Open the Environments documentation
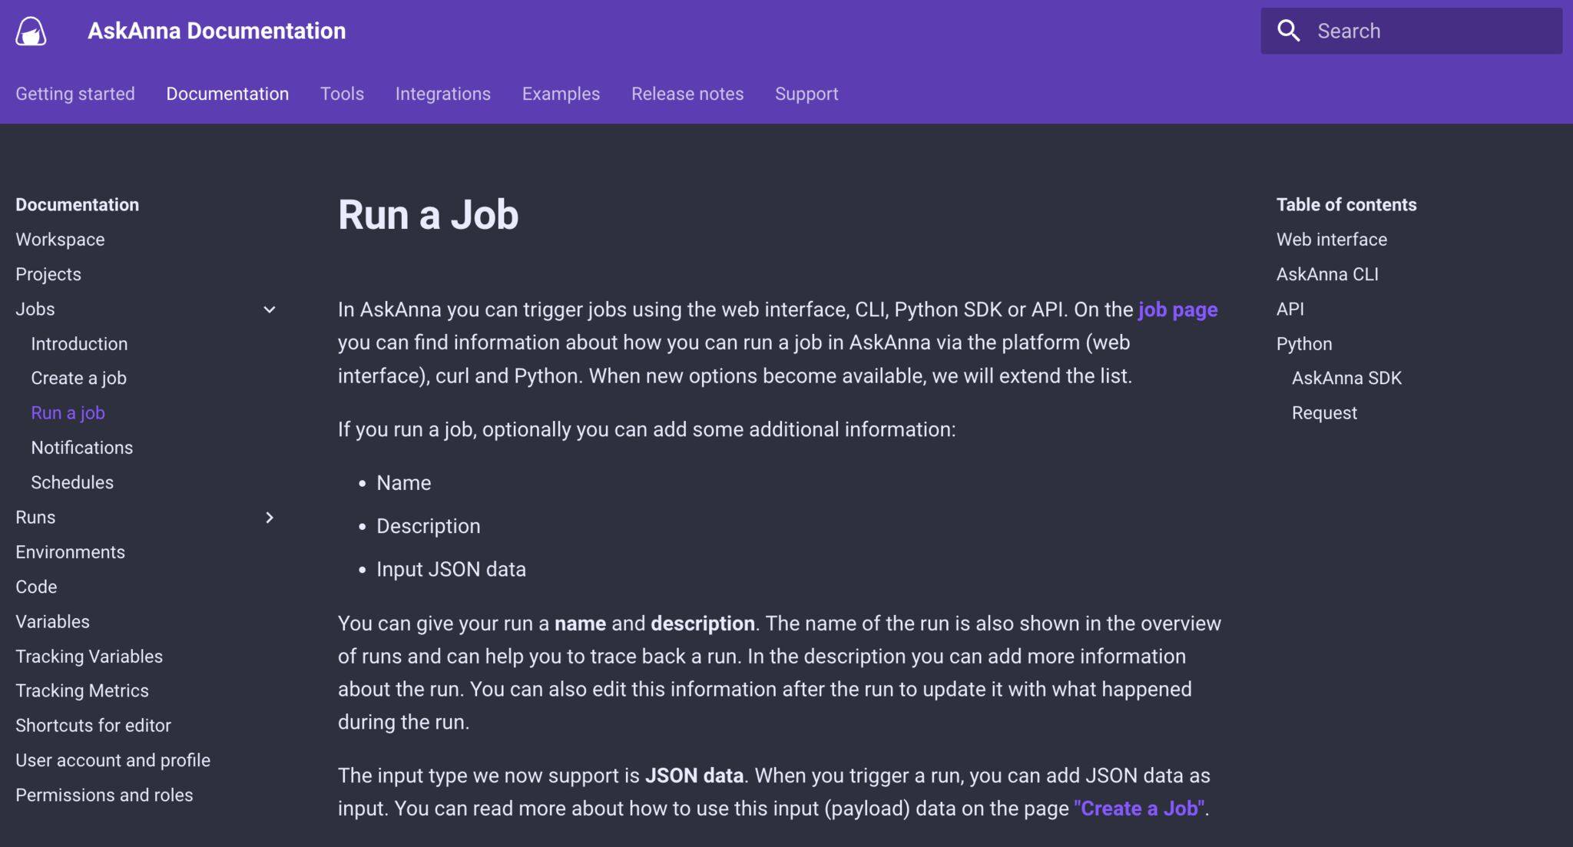The height and width of the screenshot is (847, 1573). pyautogui.click(x=70, y=551)
